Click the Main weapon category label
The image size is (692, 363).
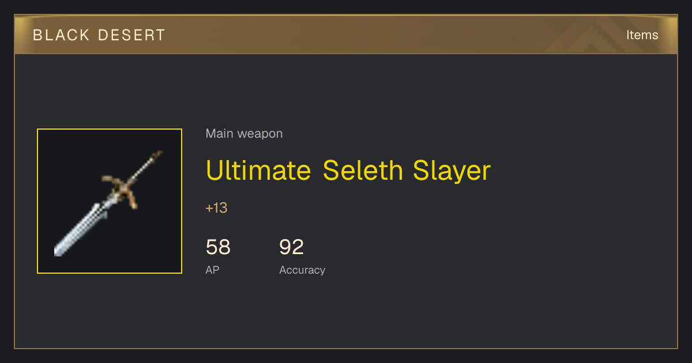[244, 134]
